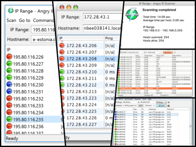Click the Angry IP Scanner logo in left window title
Image resolution: width=196 pixels, height=147 pixels.
(x=11, y=11)
